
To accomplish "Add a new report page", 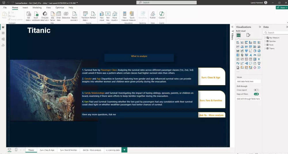I will (124, 150).
